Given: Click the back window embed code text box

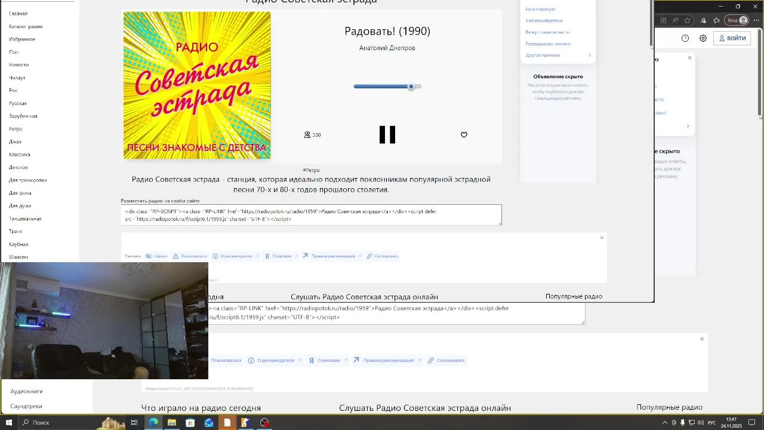Looking at the screenshot, I should (396, 314).
